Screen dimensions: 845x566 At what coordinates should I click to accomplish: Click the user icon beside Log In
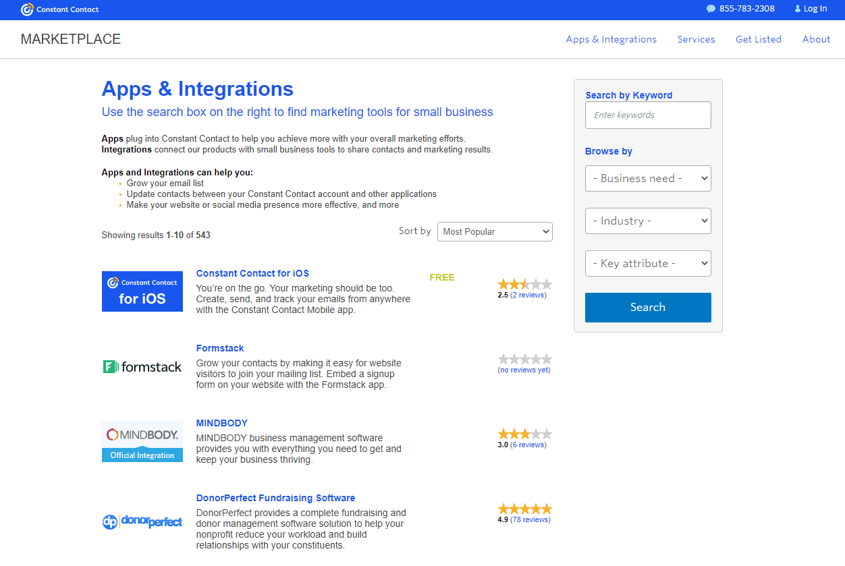pyautogui.click(x=798, y=9)
